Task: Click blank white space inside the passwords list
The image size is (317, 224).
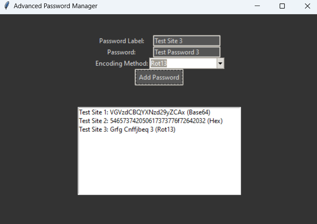Action: [x=159, y=167]
